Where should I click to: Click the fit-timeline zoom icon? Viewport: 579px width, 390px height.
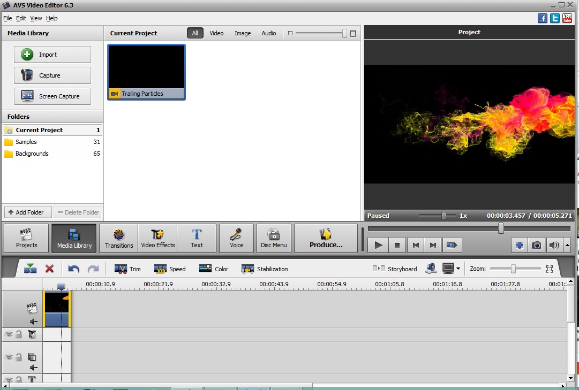pyautogui.click(x=549, y=269)
